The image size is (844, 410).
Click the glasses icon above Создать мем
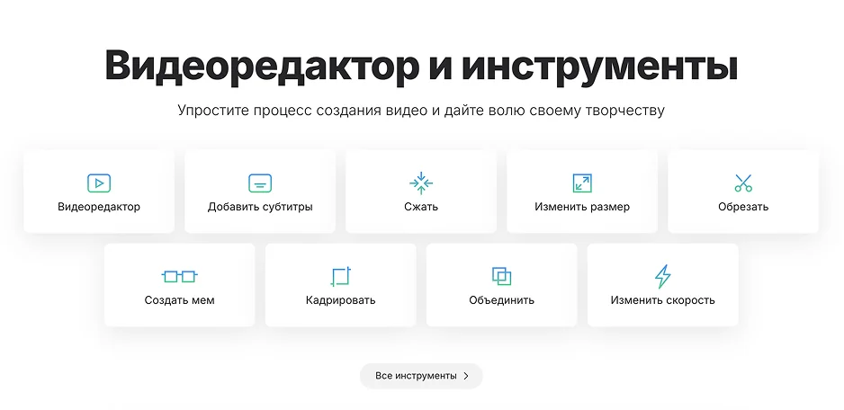[180, 277]
